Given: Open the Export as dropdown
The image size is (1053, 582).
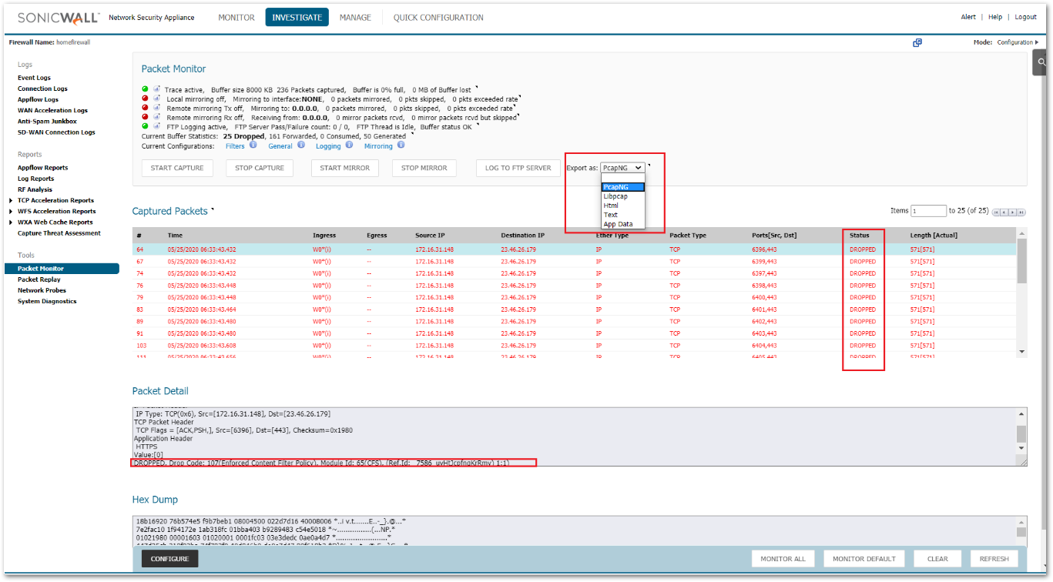Looking at the screenshot, I should (x=622, y=168).
